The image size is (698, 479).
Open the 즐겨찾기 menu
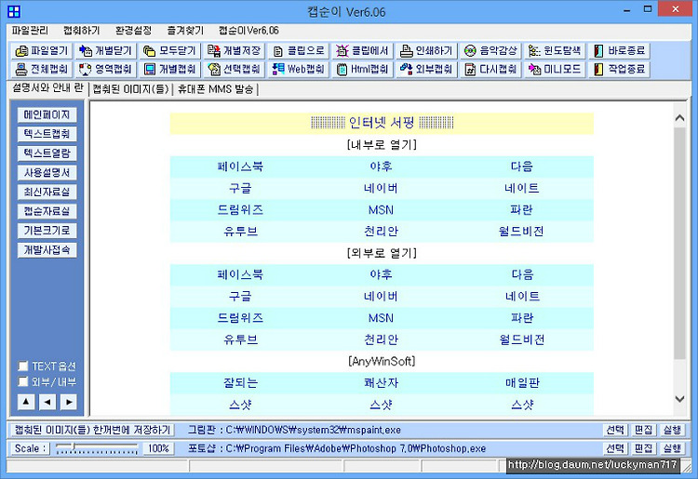(x=185, y=31)
